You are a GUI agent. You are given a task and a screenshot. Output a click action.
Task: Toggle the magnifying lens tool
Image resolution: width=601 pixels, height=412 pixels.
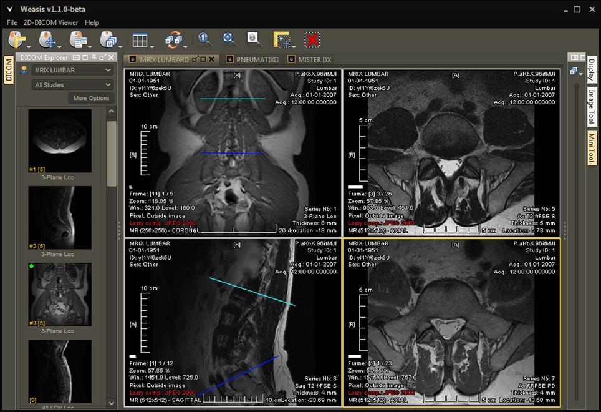coord(254,39)
